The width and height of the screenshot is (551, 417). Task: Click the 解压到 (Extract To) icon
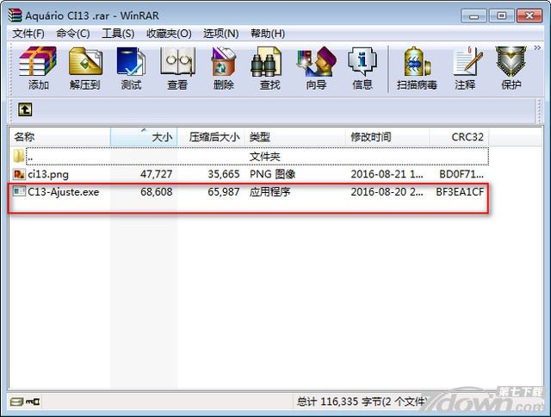(84, 68)
